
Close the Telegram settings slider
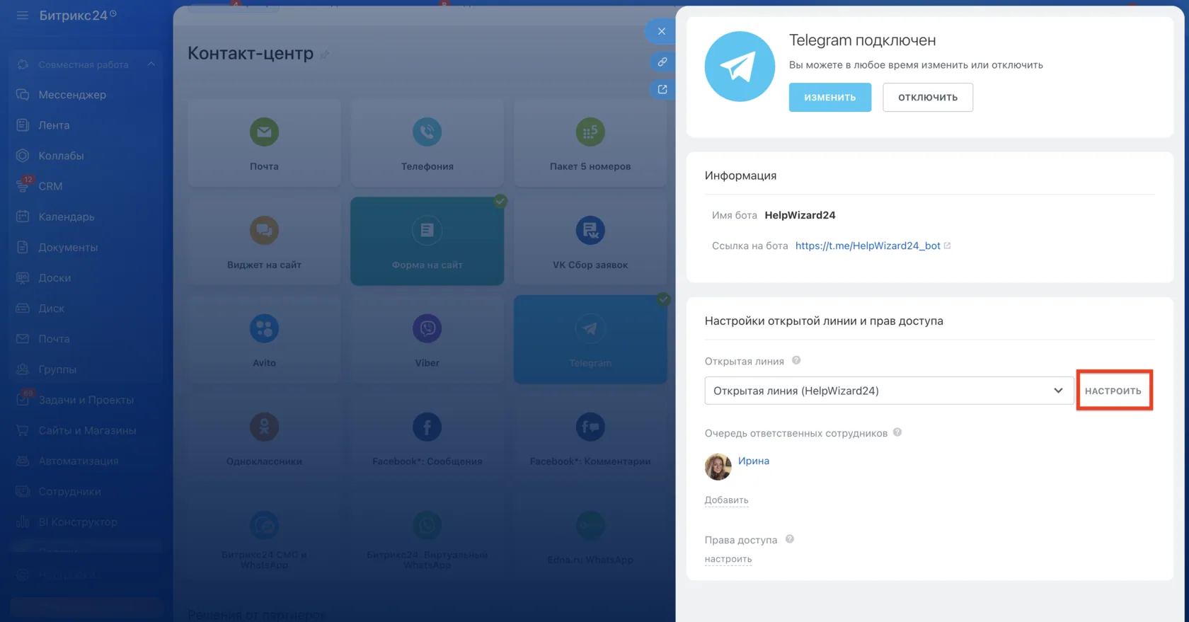tap(661, 31)
